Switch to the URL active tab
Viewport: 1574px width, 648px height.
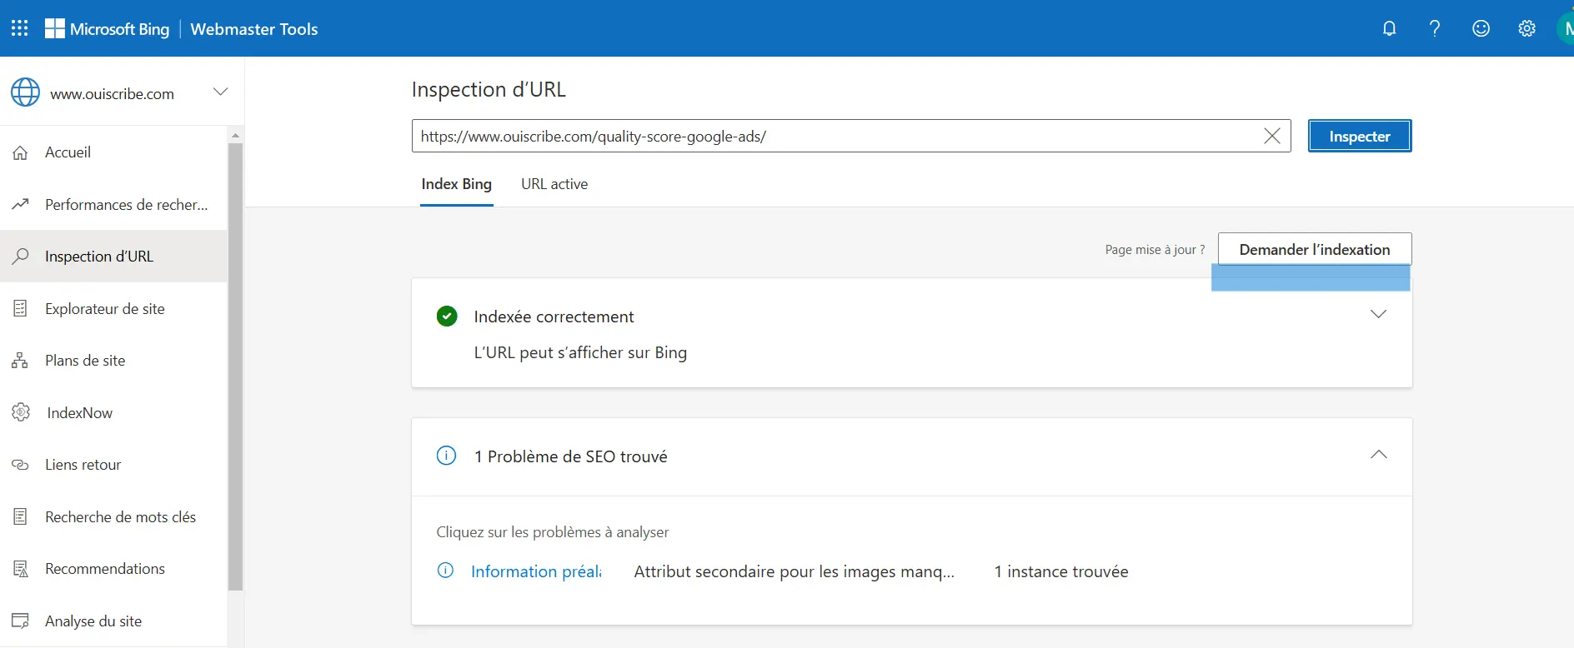tap(554, 184)
